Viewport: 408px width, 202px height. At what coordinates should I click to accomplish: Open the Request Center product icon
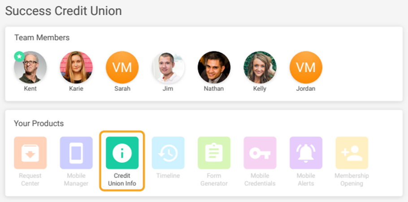(30, 153)
